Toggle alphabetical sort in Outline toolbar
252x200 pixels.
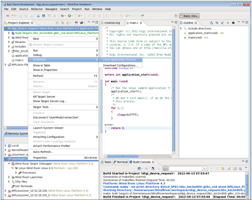(x=211, y=23)
